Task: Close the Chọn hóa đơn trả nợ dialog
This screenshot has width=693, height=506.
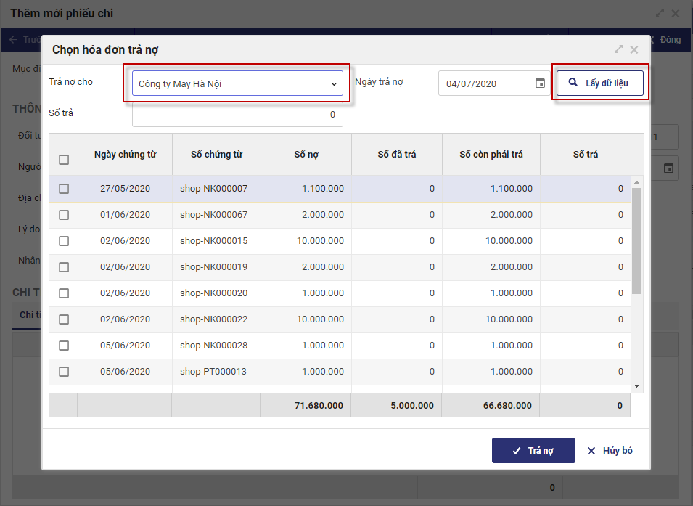Action: pos(634,49)
